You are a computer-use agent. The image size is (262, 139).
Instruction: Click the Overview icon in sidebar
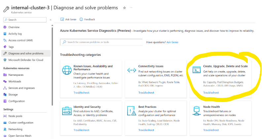pyautogui.click(x=5, y=27)
